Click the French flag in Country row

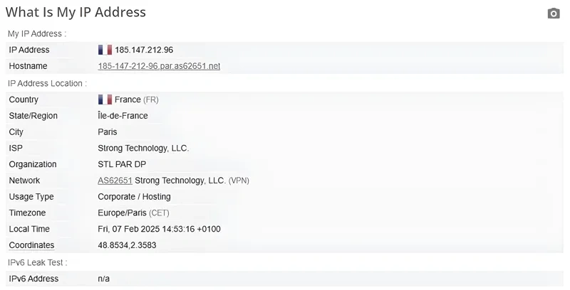(105, 100)
